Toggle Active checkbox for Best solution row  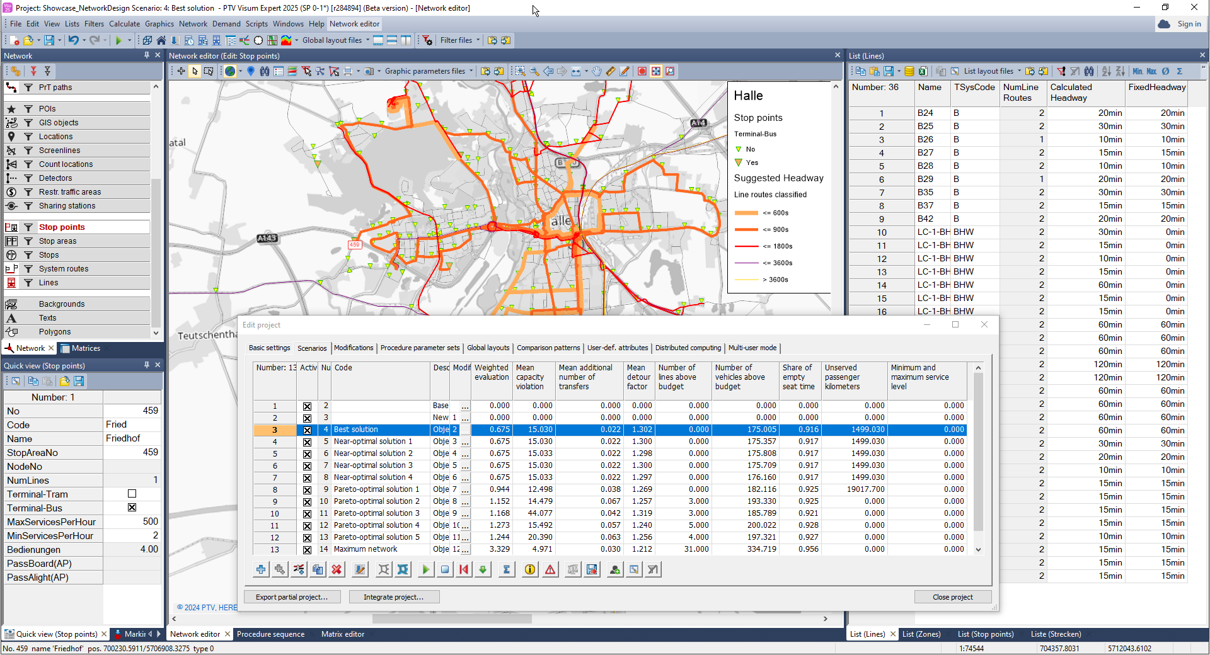coord(307,430)
